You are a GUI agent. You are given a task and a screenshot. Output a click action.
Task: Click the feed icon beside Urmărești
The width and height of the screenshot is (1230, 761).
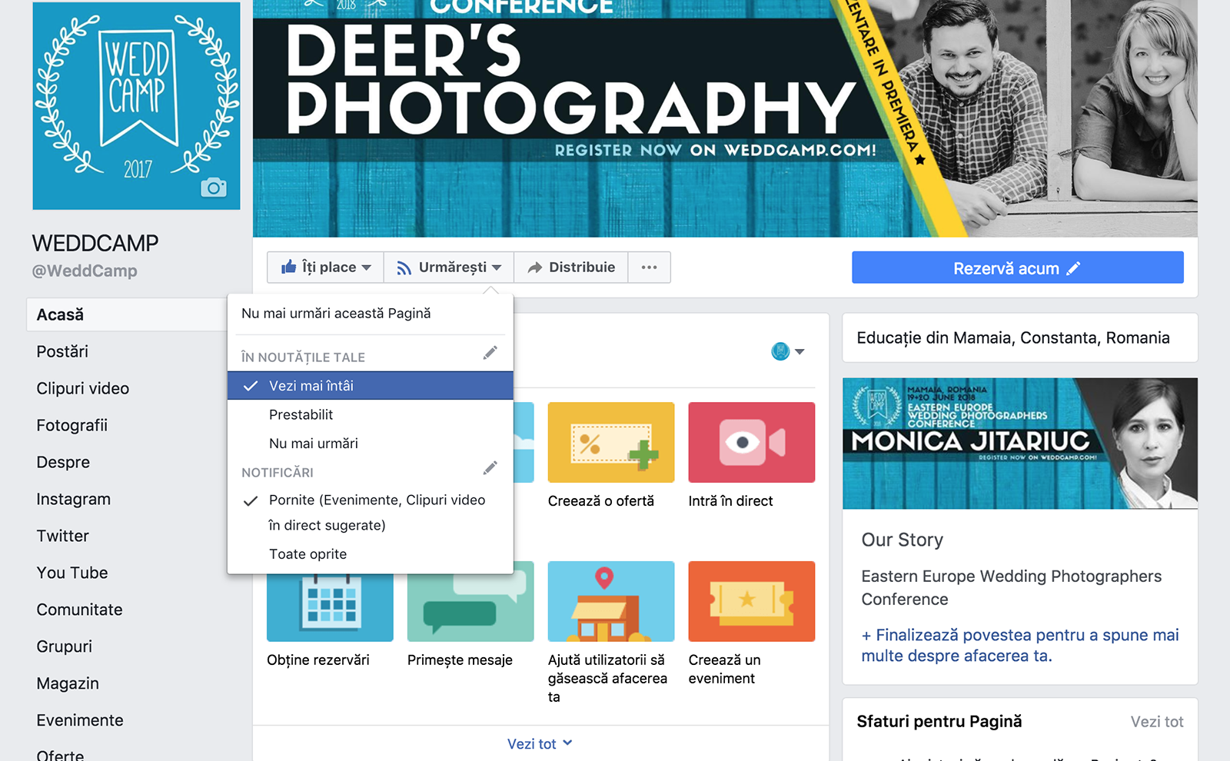pos(404,268)
